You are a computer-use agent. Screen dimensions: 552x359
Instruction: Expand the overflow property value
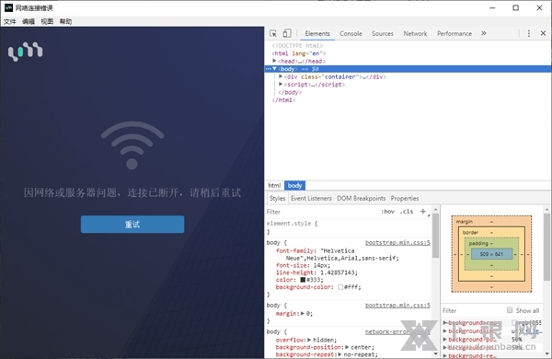309,340
